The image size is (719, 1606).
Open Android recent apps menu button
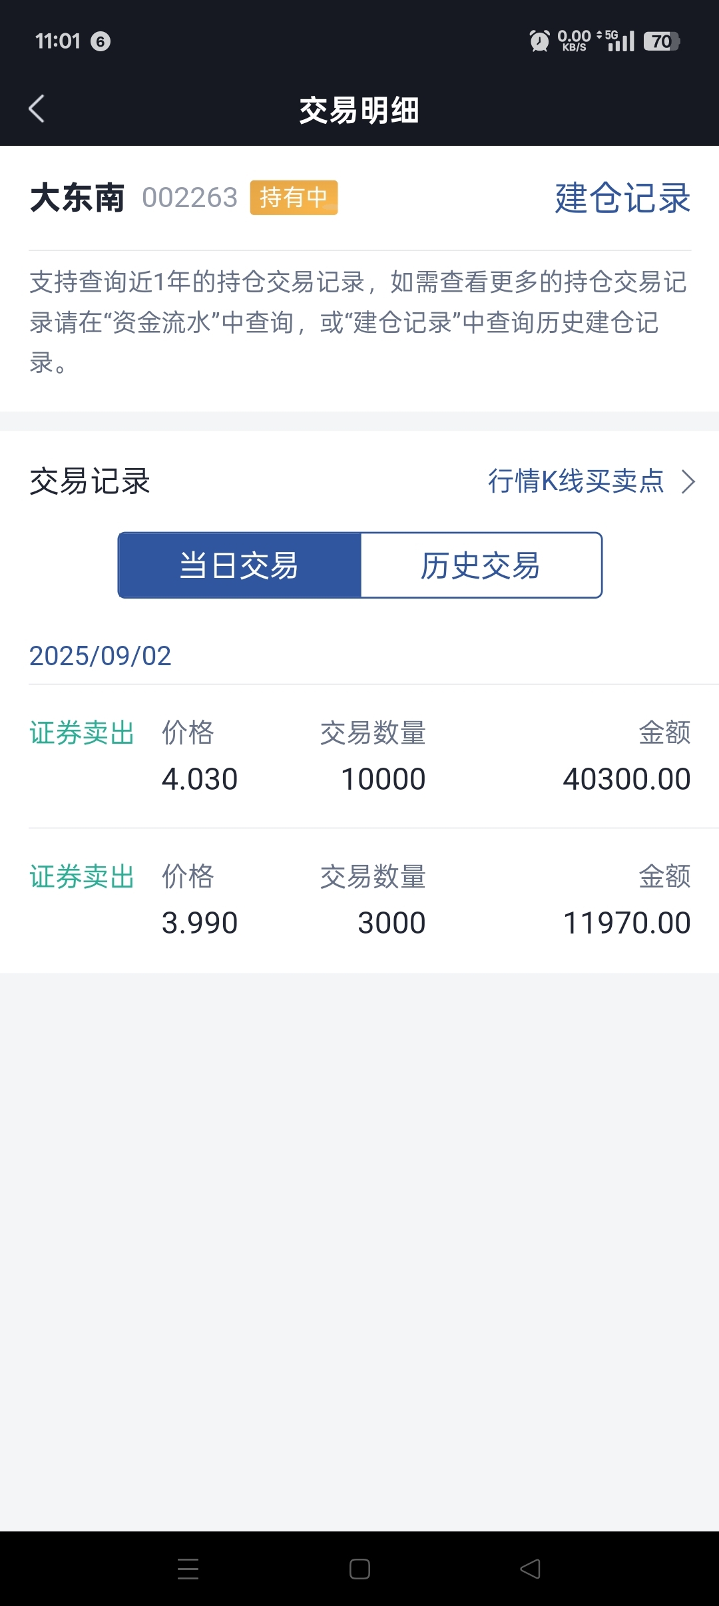(188, 1569)
